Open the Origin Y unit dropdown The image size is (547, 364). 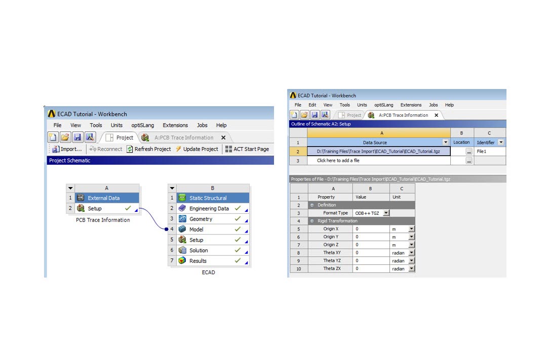point(412,237)
